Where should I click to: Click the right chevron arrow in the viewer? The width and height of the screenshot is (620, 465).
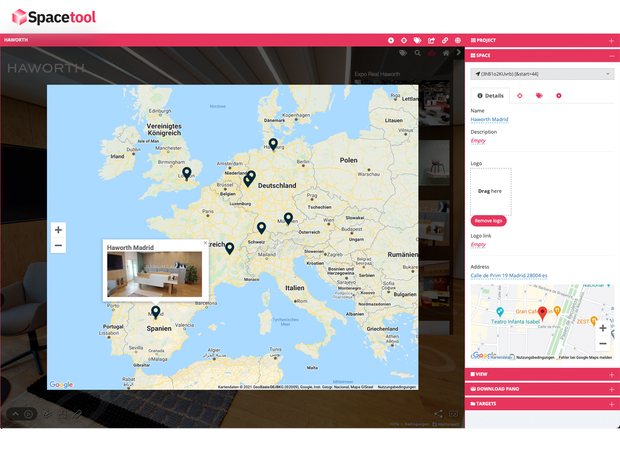[458, 52]
